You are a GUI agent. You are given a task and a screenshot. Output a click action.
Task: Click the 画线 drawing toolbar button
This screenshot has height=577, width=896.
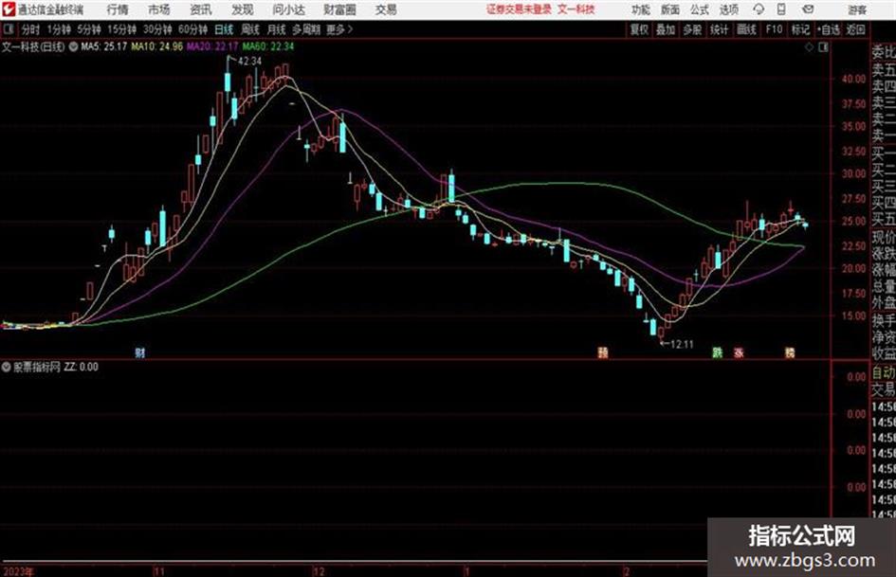[746, 29]
